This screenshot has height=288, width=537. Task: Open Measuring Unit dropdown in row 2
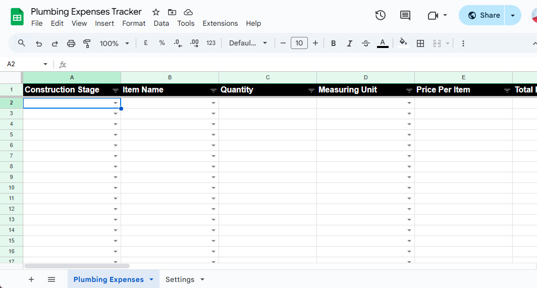point(409,103)
